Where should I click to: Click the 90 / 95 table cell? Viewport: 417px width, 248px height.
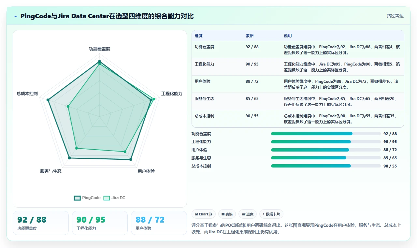(252, 64)
